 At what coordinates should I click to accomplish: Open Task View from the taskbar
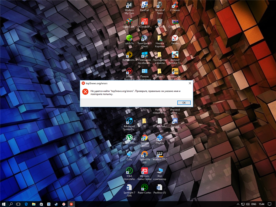click(18, 204)
